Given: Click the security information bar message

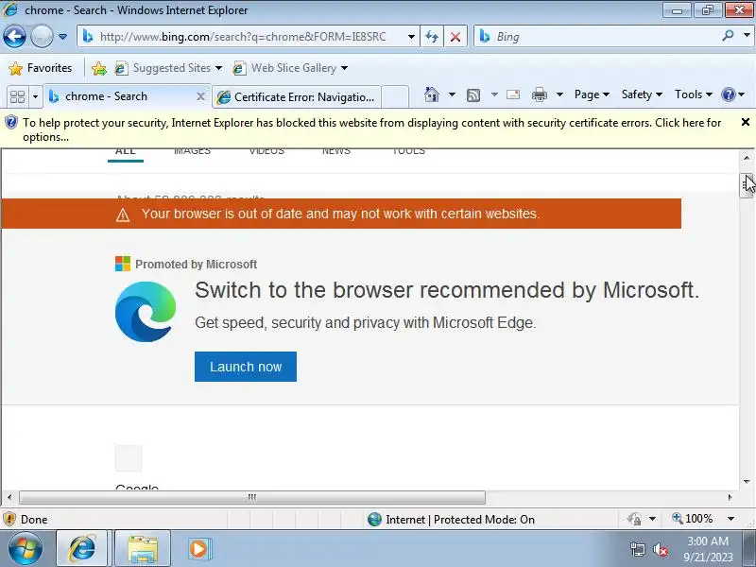Looking at the screenshot, I should tap(371, 129).
